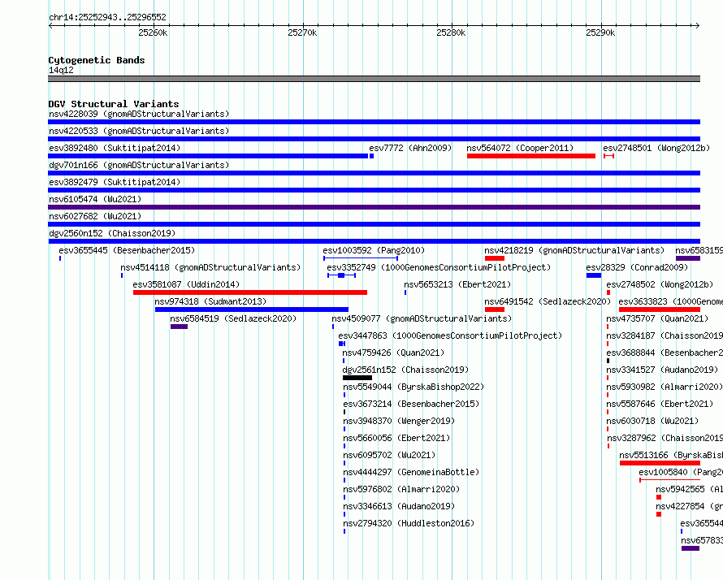The height and width of the screenshot is (580, 723).
Task: Click dgv2560n152 Chaisson2019 label
Action: tap(112, 233)
